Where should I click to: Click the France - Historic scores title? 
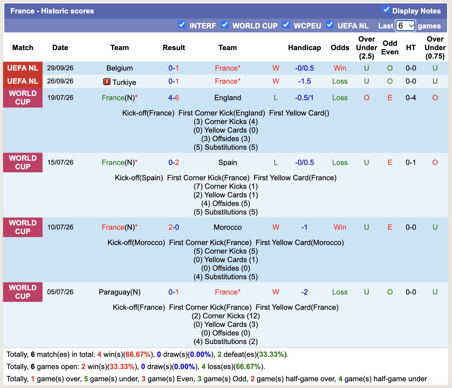[x=52, y=11]
